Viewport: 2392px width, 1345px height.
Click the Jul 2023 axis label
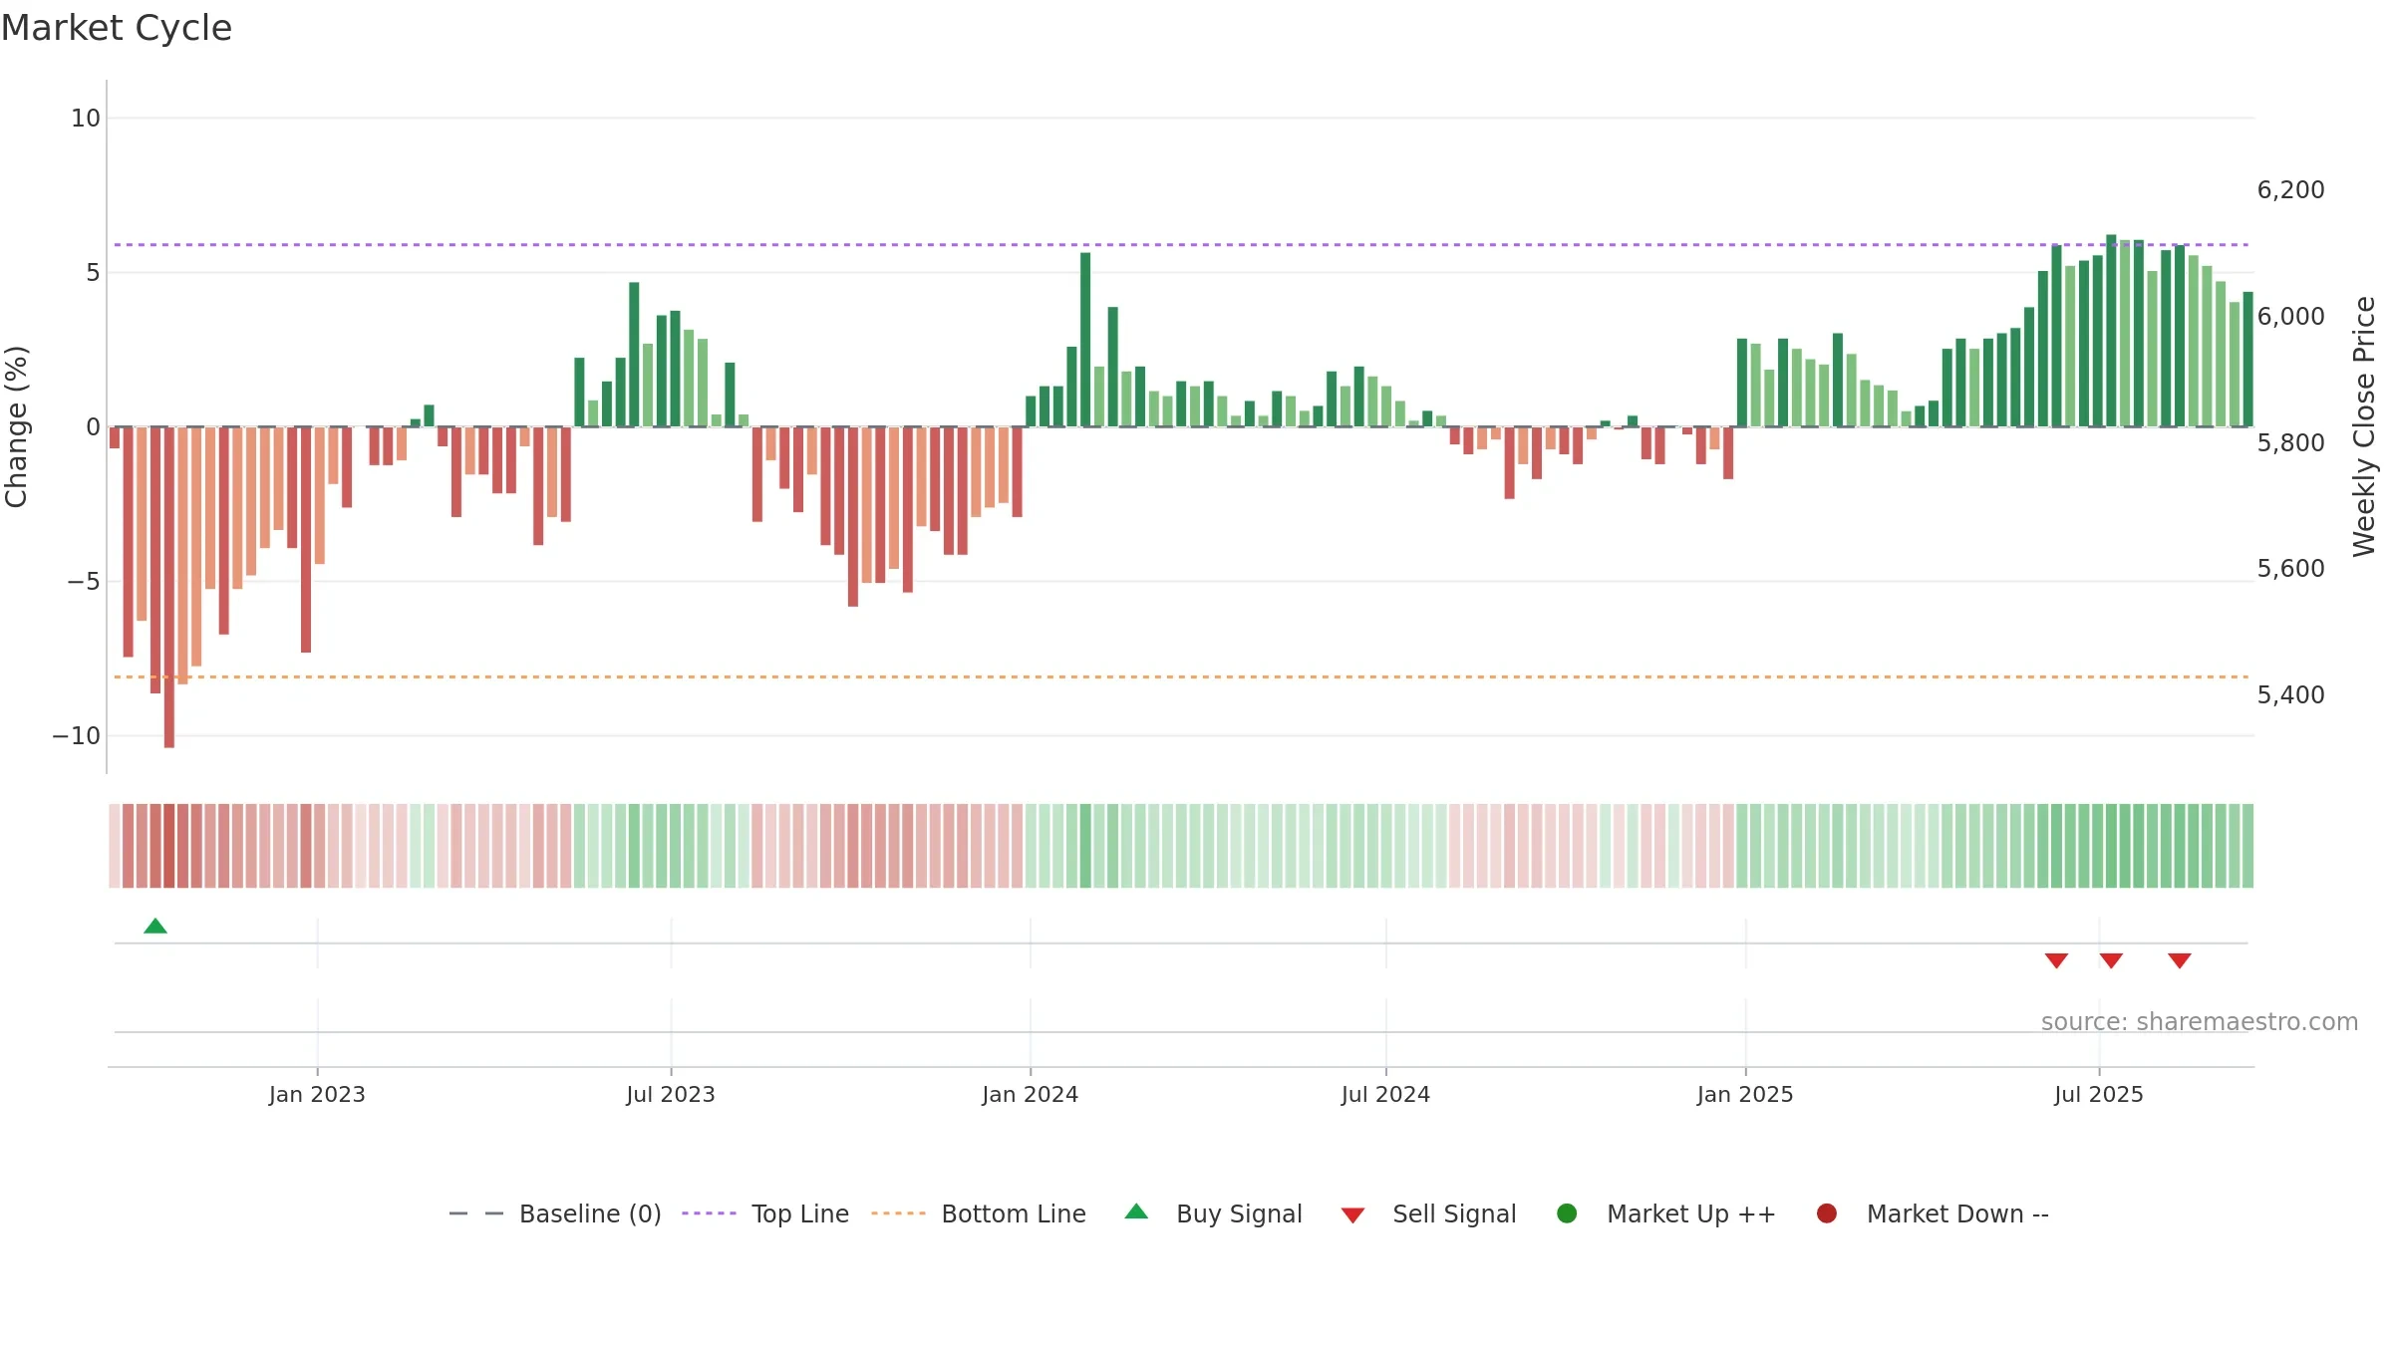(x=671, y=1095)
